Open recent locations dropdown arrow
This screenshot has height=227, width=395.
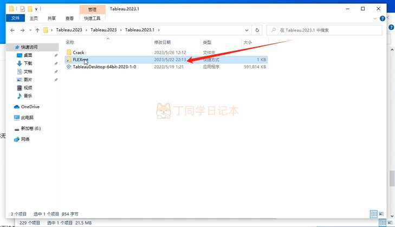(30, 30)
